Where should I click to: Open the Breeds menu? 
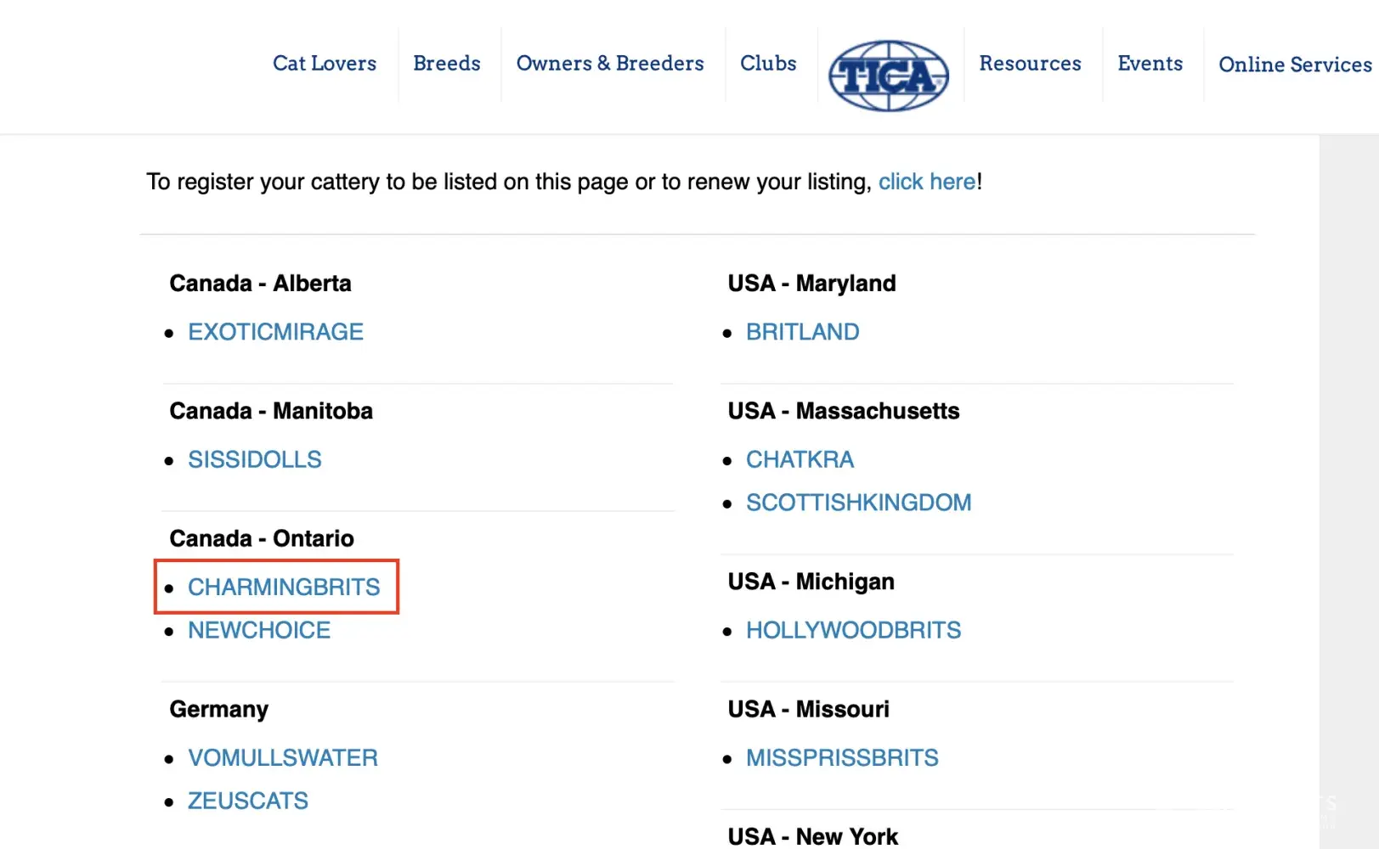[446, 64]
